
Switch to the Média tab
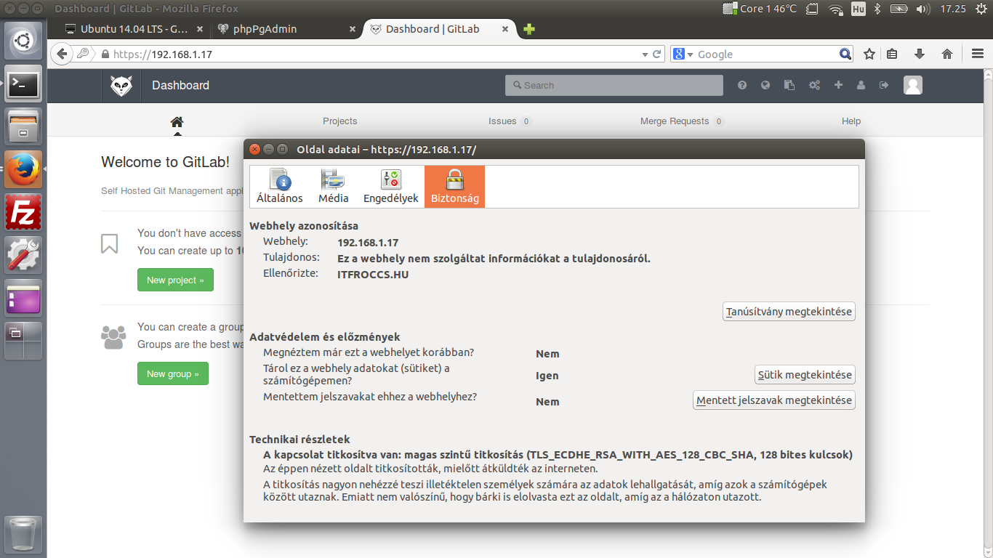[x=333, y=186]
